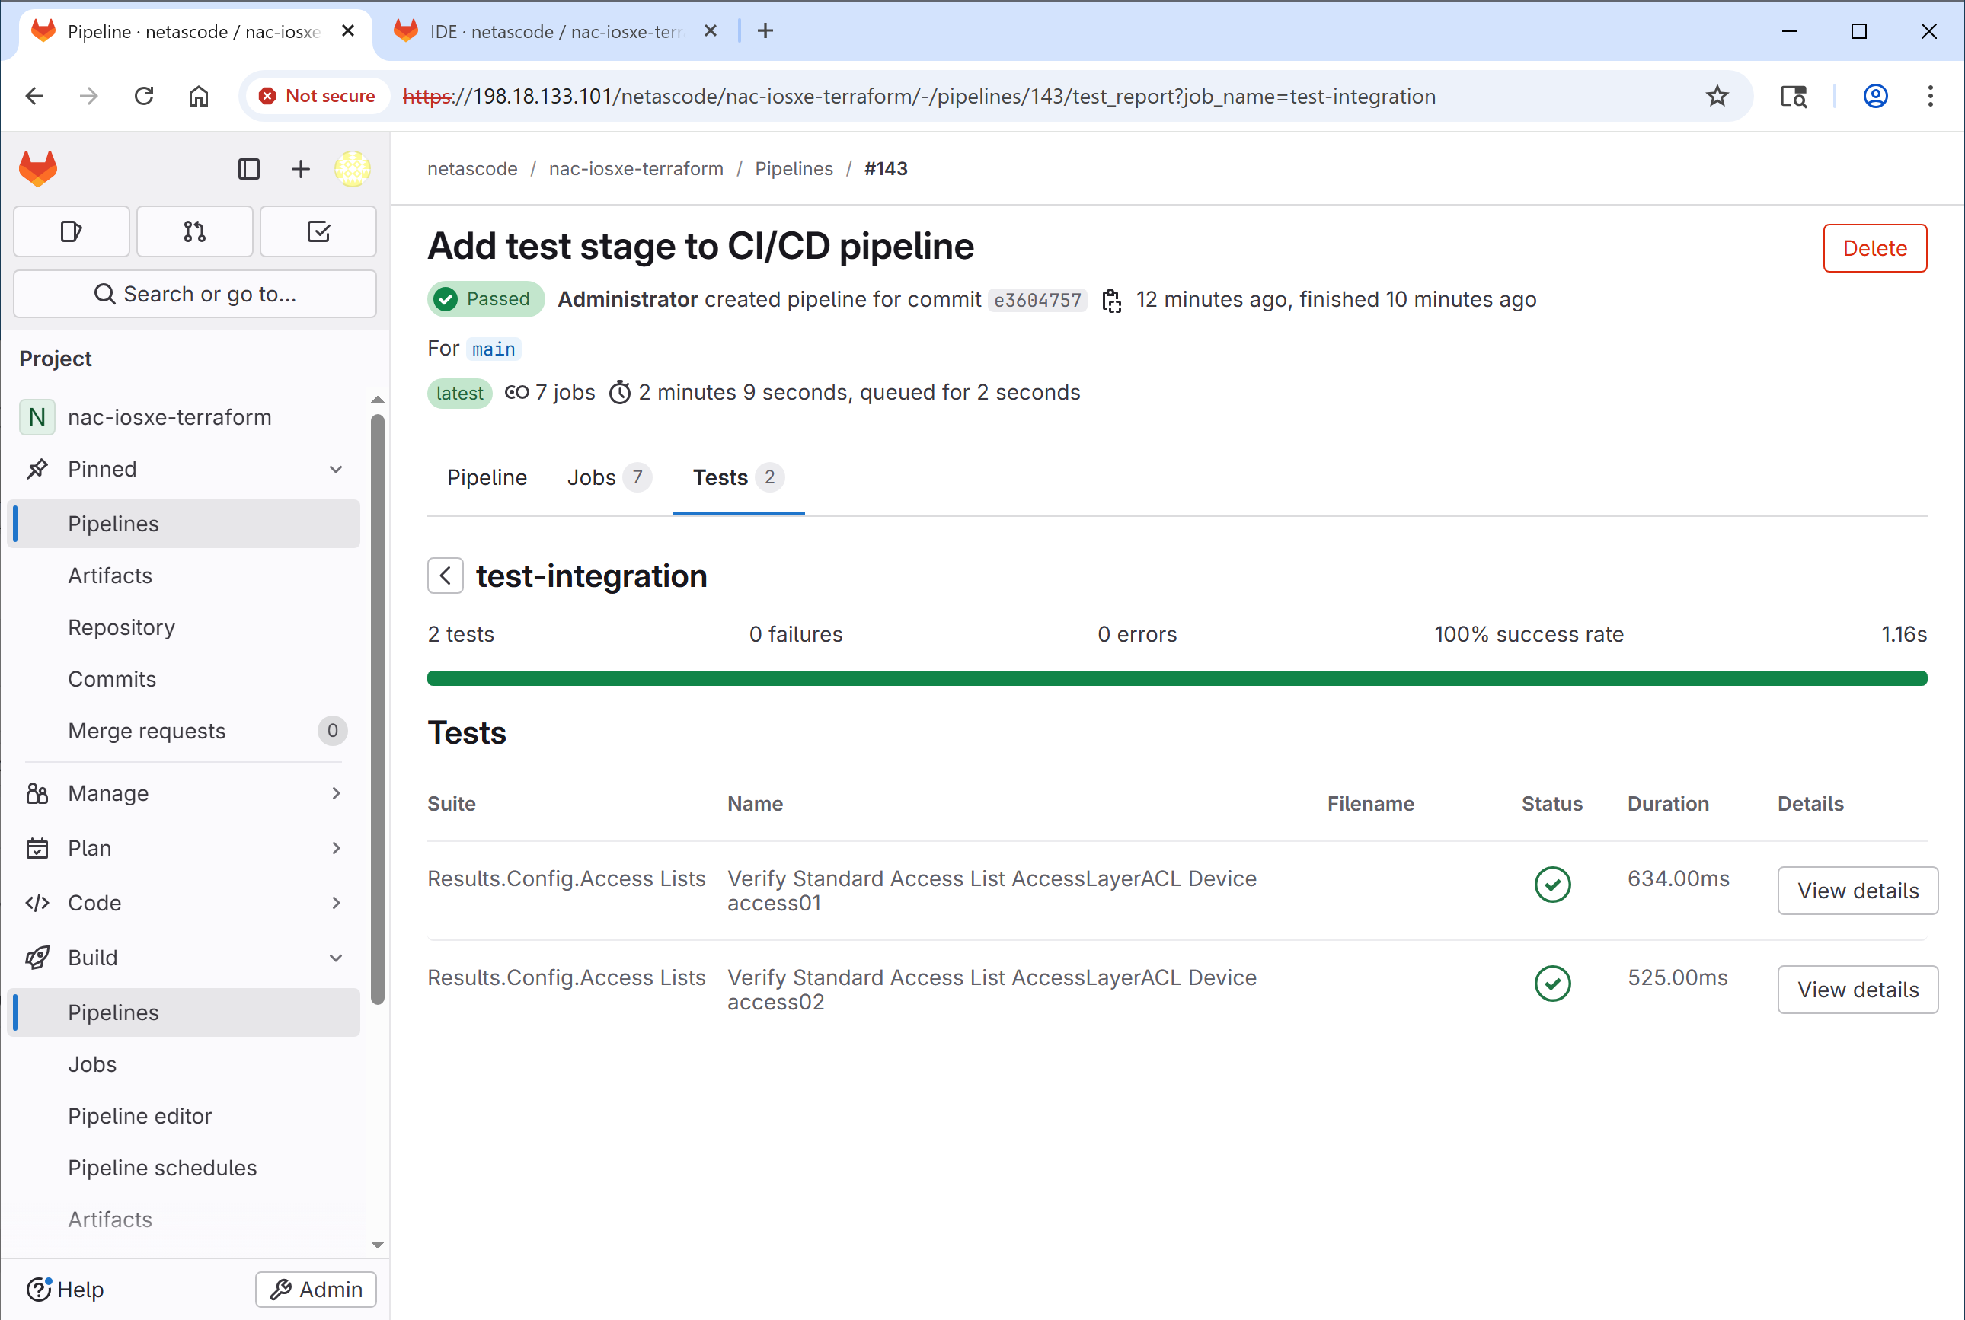Copy commit SHA with clipboard icon
Image resolution: width=1965 pixels, height=1320 pixels.
point(1112,301)
